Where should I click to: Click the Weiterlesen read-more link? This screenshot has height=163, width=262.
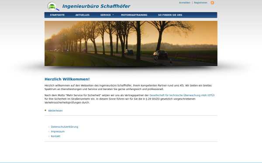[x=55, y=110]
